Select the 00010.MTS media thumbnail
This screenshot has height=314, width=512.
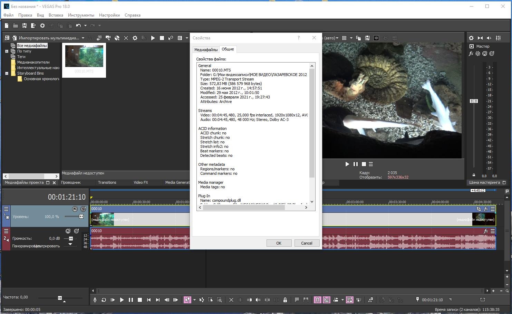84,56
